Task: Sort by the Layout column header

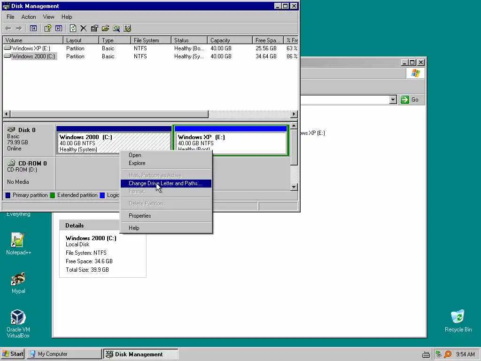Action: click(x=81, y=40)
